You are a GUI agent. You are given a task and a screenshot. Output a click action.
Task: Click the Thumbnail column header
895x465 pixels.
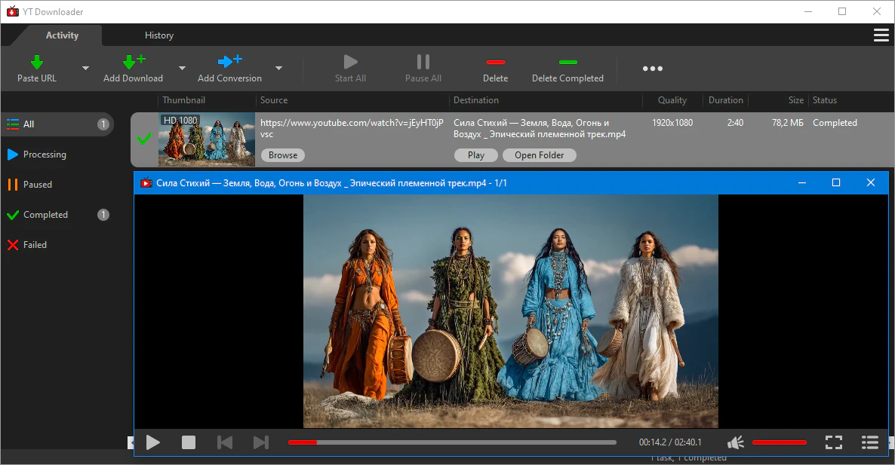pos(184,100)
